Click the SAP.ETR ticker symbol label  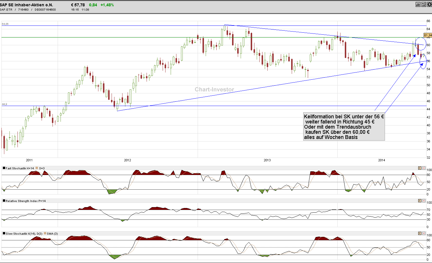pyautogui.click(x=5, y=9)
